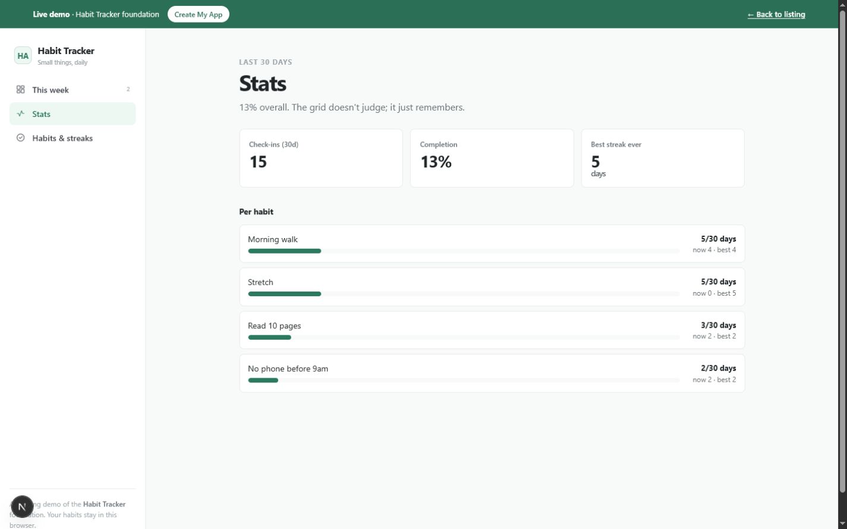Click the 2/30 days value
This screenshot has height=529, width=847.
(718, 368)
